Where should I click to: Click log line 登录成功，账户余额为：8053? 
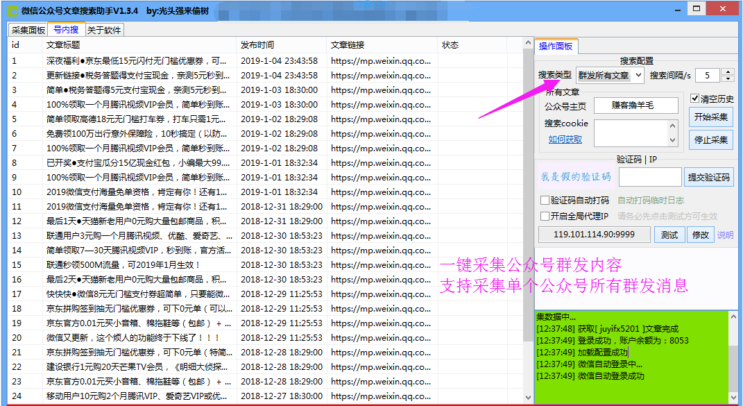612,341
